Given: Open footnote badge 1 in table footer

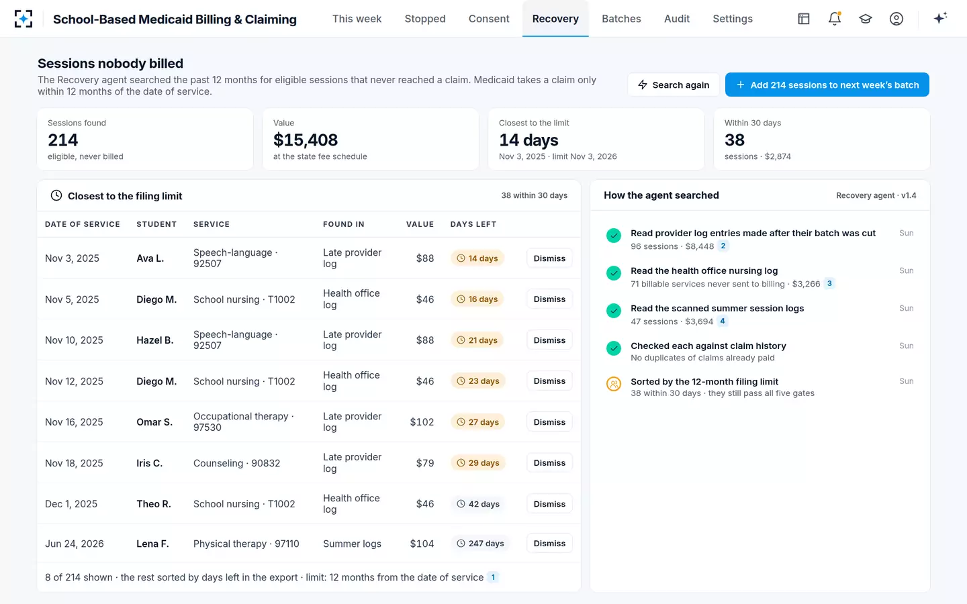Looking at the screenshot, I should [x=493, y=577].
